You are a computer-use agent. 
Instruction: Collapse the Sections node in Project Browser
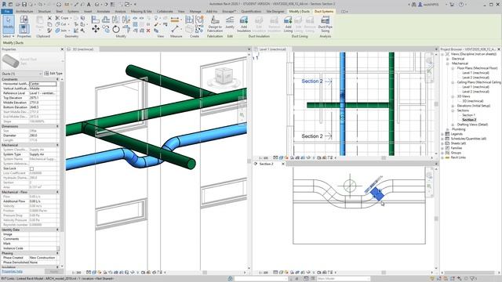coord(453,110)
